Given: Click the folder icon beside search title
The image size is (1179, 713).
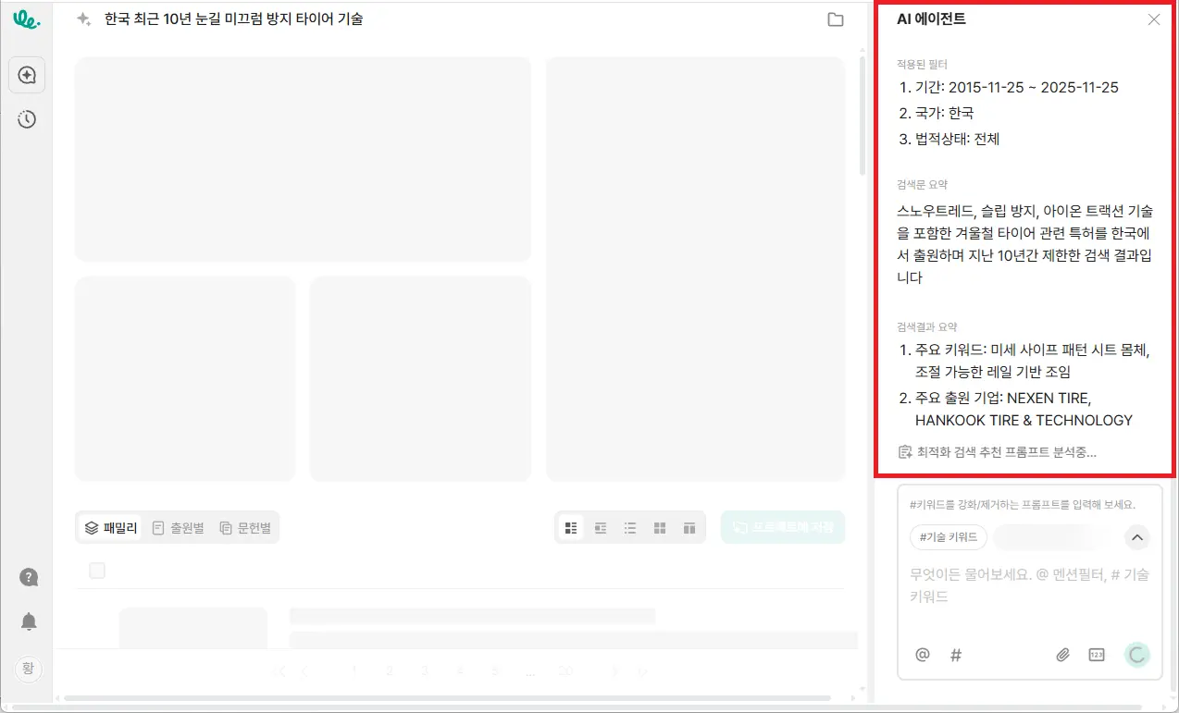Looking at the screenshot, I should [835, 19].
